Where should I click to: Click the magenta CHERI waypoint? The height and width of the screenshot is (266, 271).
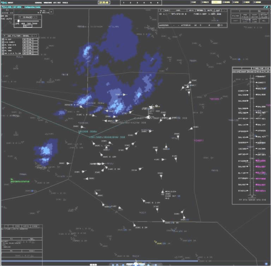point(199,141)
